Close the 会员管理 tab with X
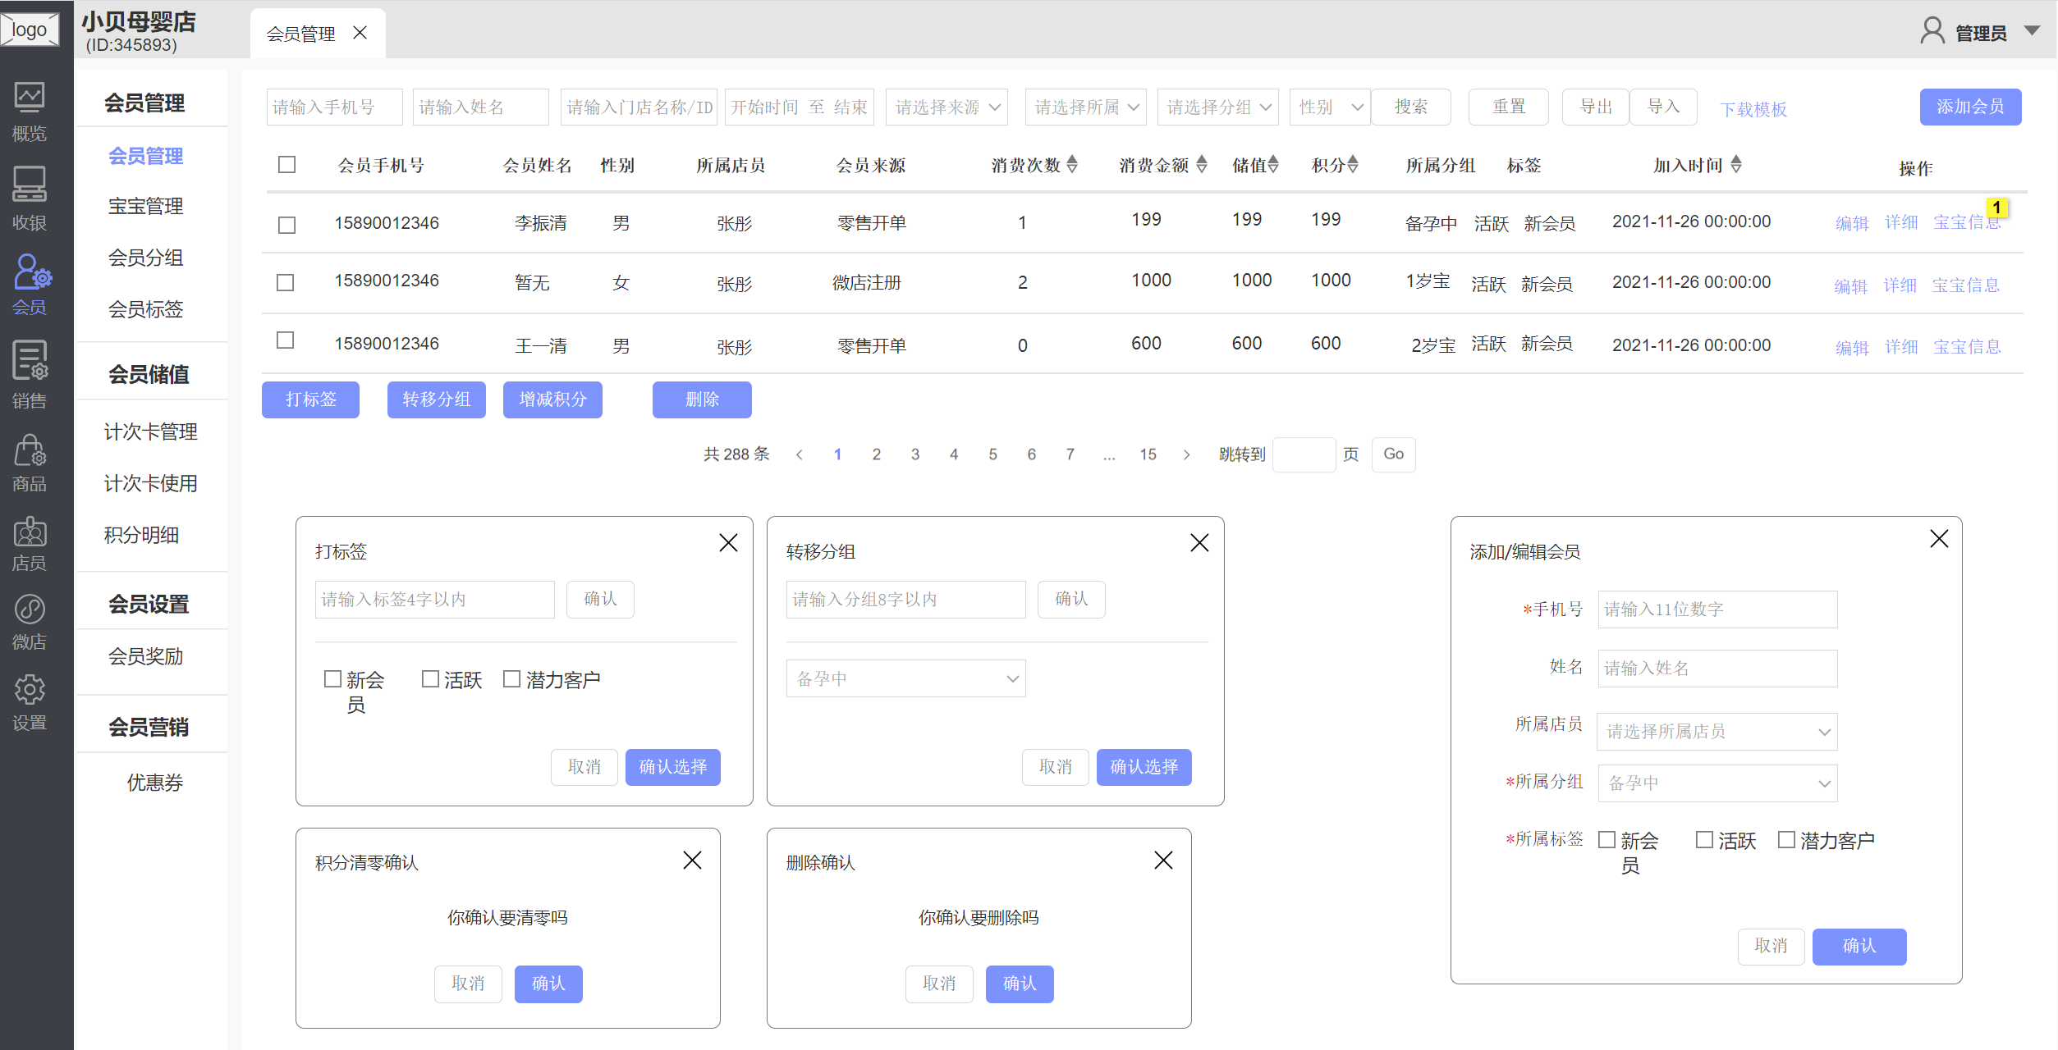2058x1050 pixels. (360, 33)
